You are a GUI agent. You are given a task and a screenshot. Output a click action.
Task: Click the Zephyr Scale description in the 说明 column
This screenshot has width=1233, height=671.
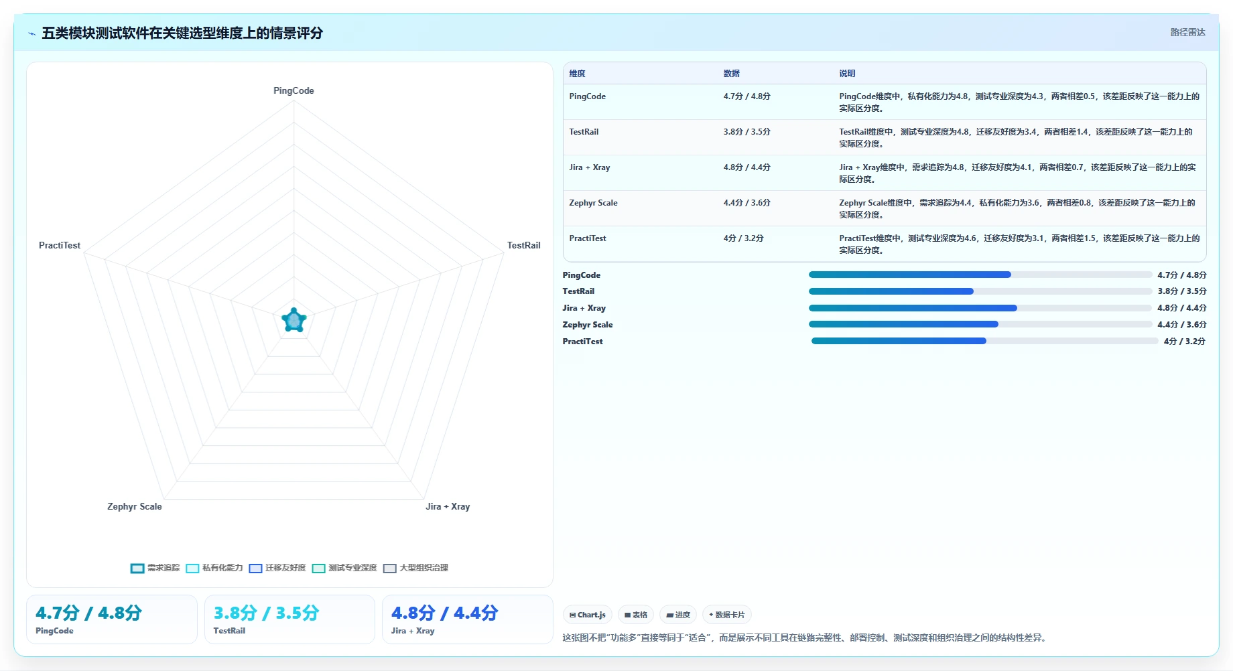[1017, 209]
